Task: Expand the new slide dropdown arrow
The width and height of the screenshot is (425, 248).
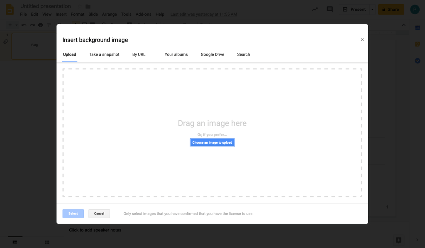Action: coord(17,25)
